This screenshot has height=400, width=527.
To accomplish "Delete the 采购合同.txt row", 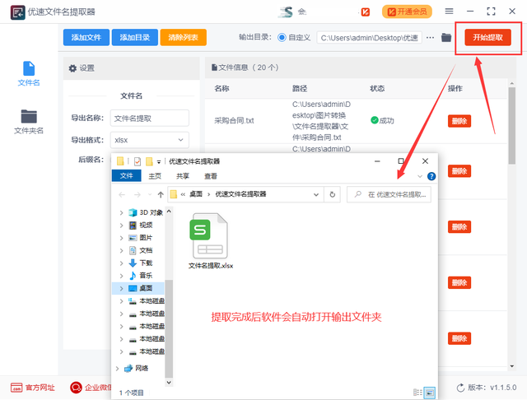I will click(x=459, y=121).
